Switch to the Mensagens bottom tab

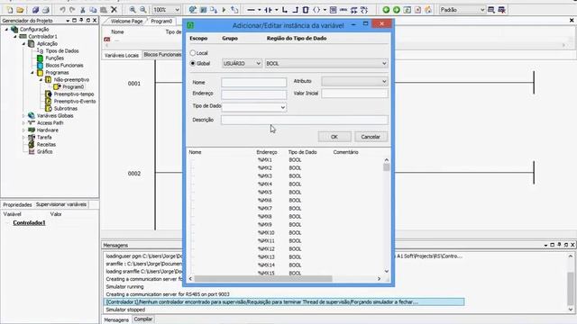point(116,319)
